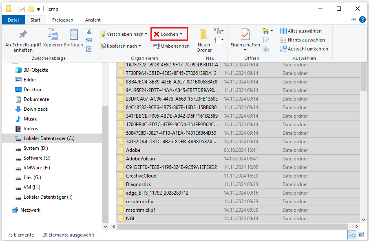Click the Kopieren icon in Zwischenablage
This screenshot has width=369, height=241.
53,38
